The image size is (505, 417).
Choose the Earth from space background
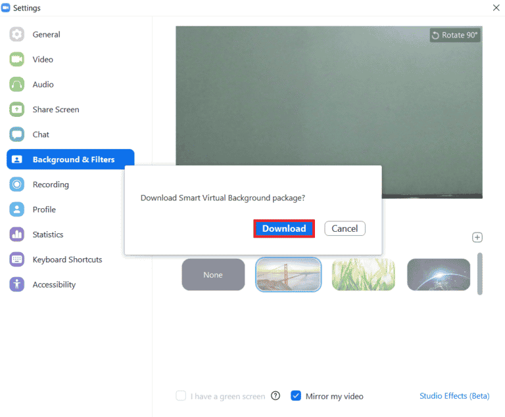coord(439,274)
